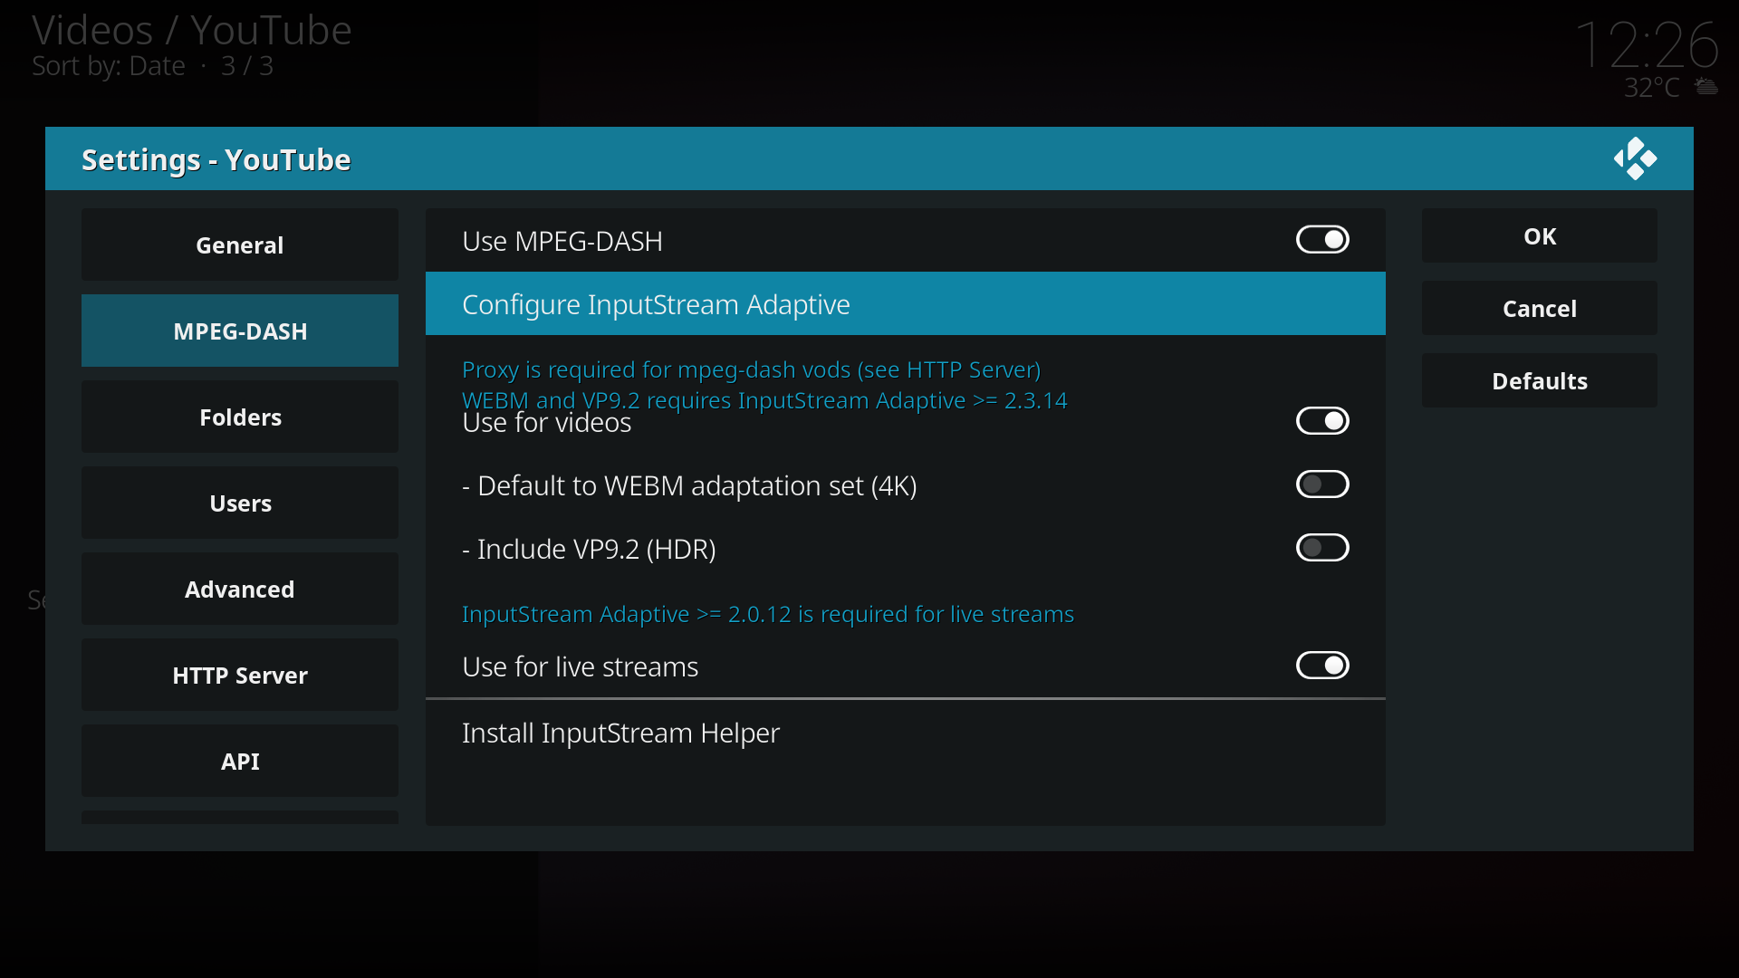
Task: Disable the Use for videos switch
Action: (1322, 421)
